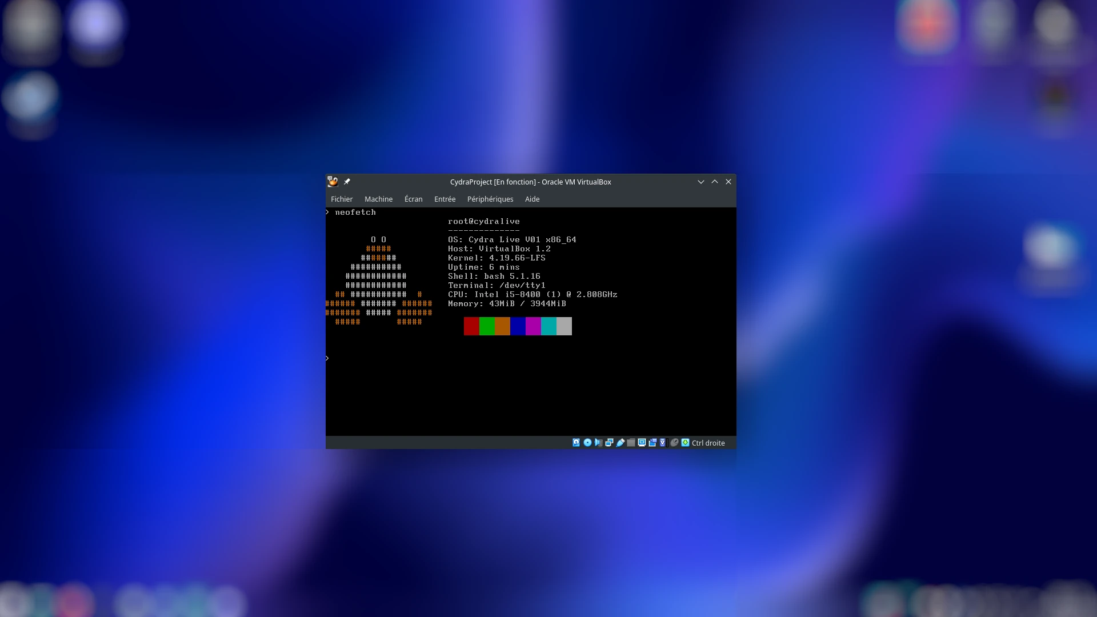Open the Machine menu
The height and width of the screenshot is (617, 1097).
pos(378,199)
